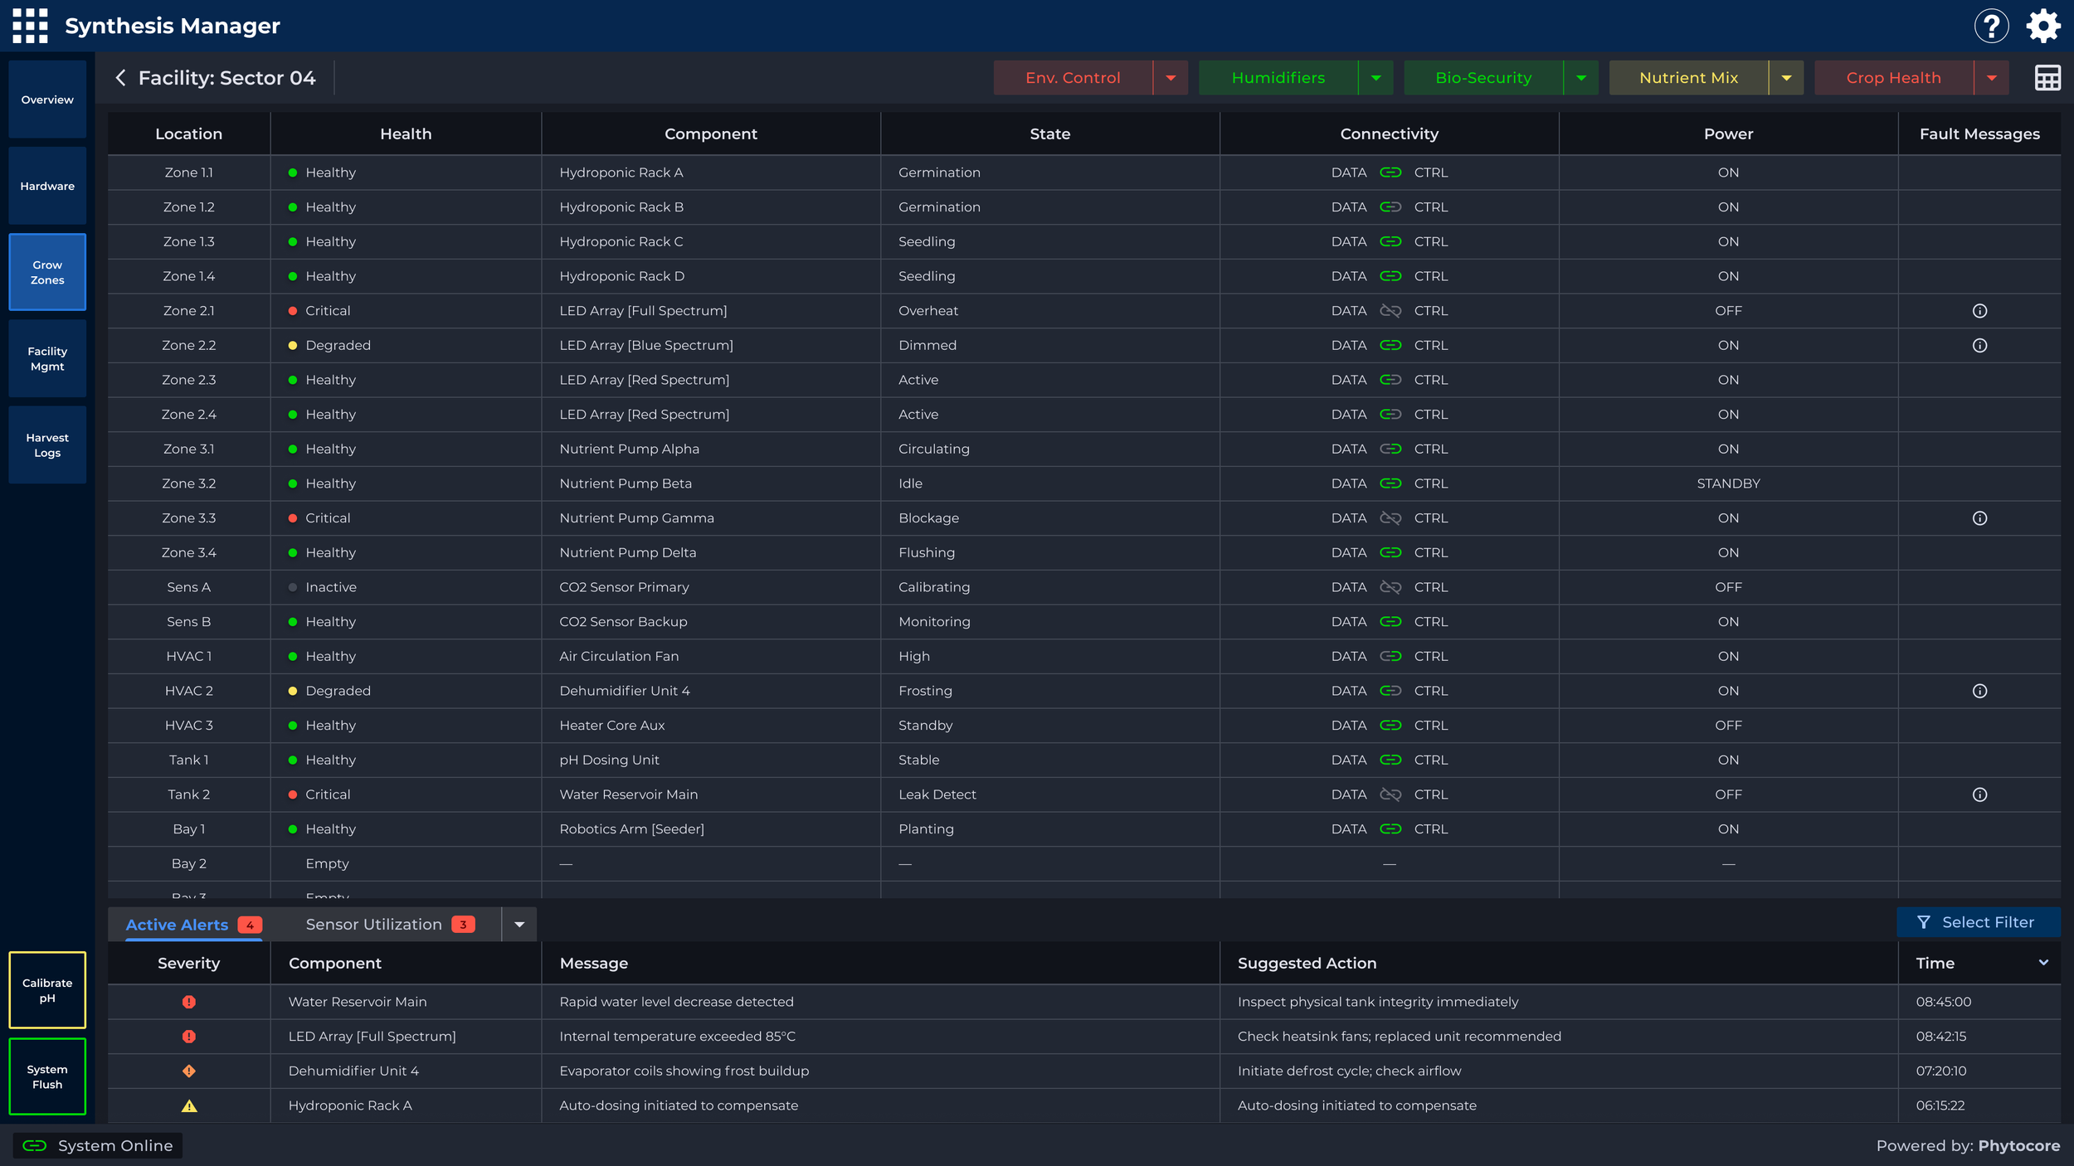Open the Settings gear icon
The width and height of the screenshot is (2074, 1166).
coord(2043,25)
